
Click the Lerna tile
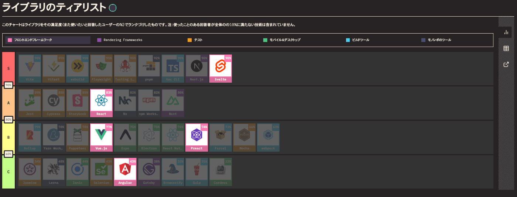[x=54, y=172]
